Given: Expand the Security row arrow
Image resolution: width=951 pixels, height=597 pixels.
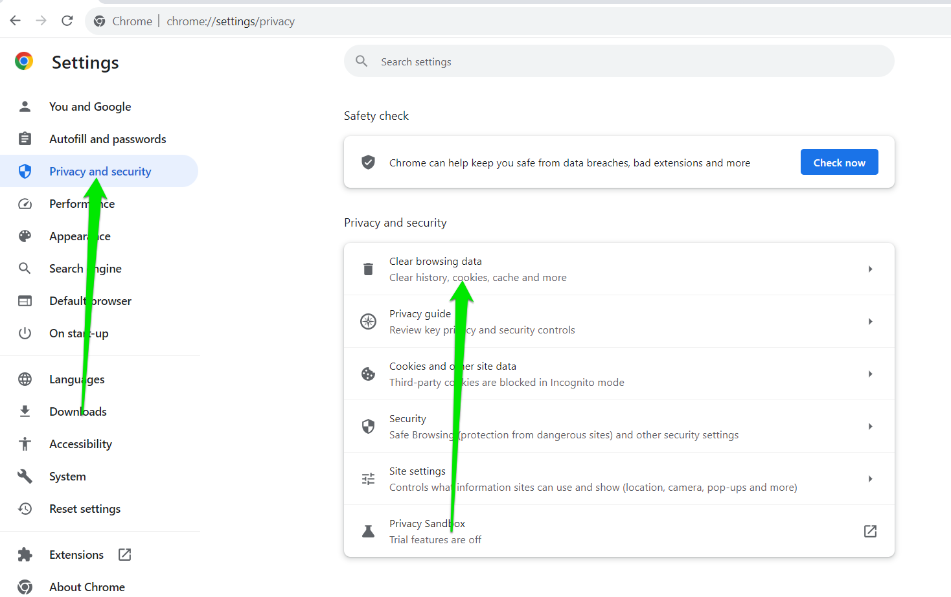Looking at the screenshot, I should coord(870,426).
